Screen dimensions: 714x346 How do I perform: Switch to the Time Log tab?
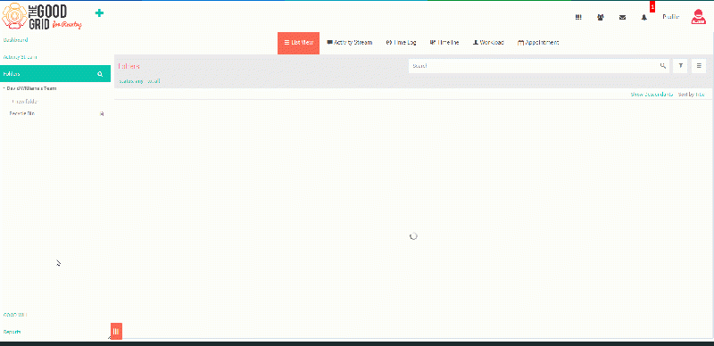tap(401, 43)
